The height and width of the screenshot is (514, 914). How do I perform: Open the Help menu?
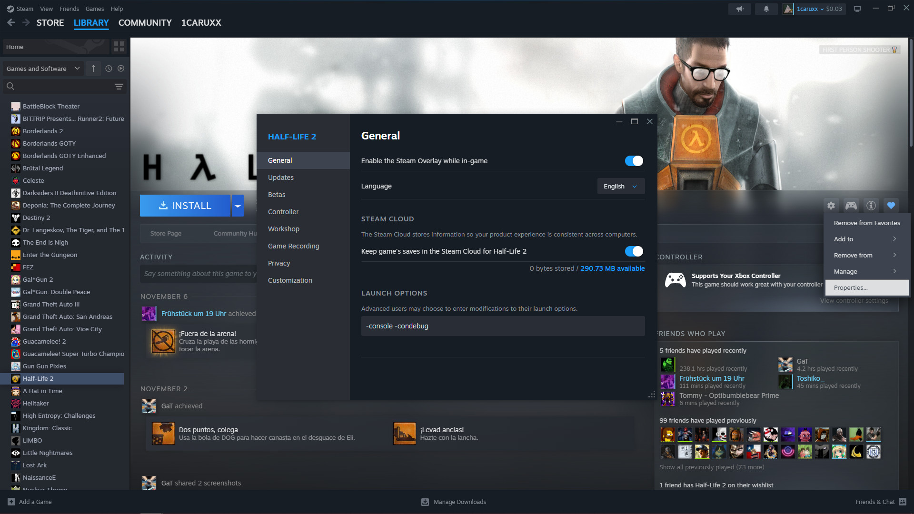pos(117,9)
